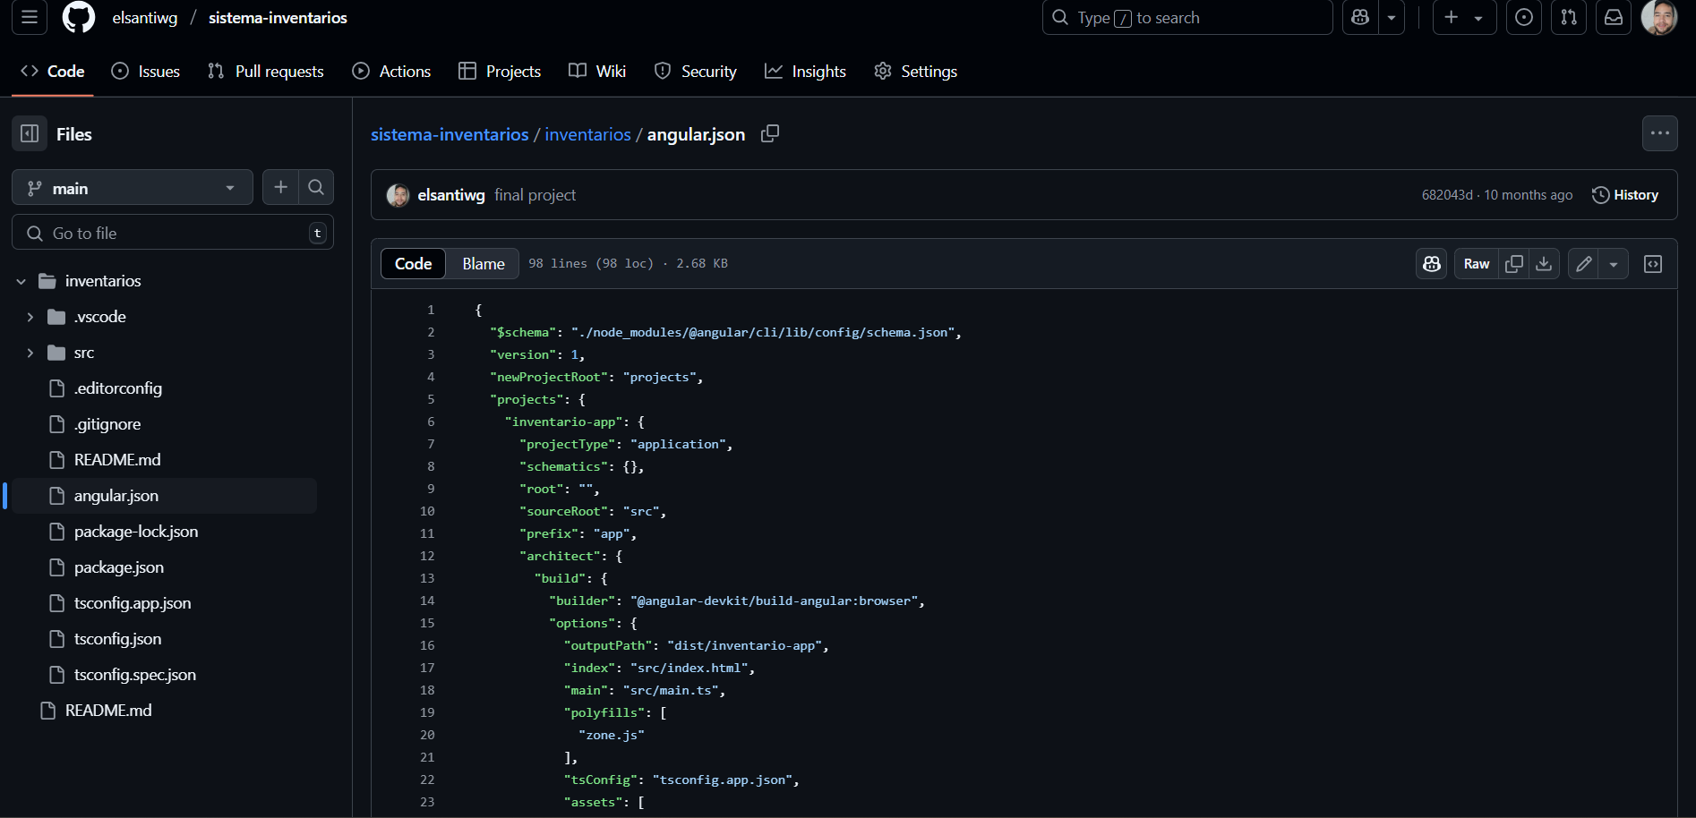Open the Pull requests tab

[266, 72]
